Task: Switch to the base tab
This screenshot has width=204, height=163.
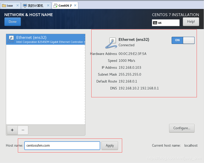Action: click(11, 6)
